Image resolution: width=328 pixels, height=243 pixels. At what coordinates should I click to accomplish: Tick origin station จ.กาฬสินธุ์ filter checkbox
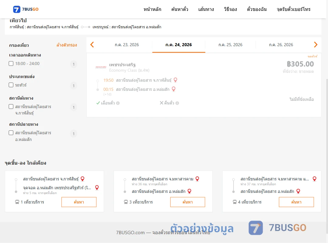pyautogui.click(x=11, y=107)
